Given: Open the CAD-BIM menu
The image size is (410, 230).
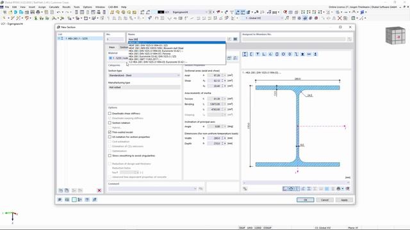Looking at the screenshot, I should 113,7.
